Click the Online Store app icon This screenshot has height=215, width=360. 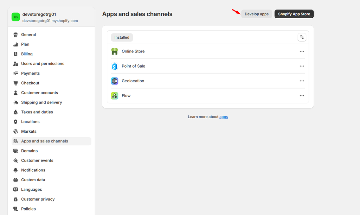tap(115, 51)
